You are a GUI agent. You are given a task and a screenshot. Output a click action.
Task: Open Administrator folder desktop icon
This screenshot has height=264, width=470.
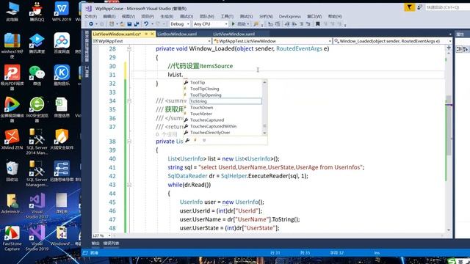[x=12, y=204]
